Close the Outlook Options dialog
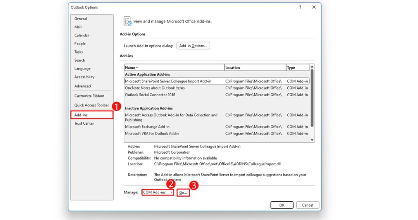The image size is (418, 220). pyautogui.click(x=314, y=7)
